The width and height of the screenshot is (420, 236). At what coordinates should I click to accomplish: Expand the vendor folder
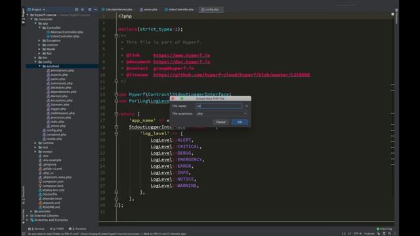(35, 151)
